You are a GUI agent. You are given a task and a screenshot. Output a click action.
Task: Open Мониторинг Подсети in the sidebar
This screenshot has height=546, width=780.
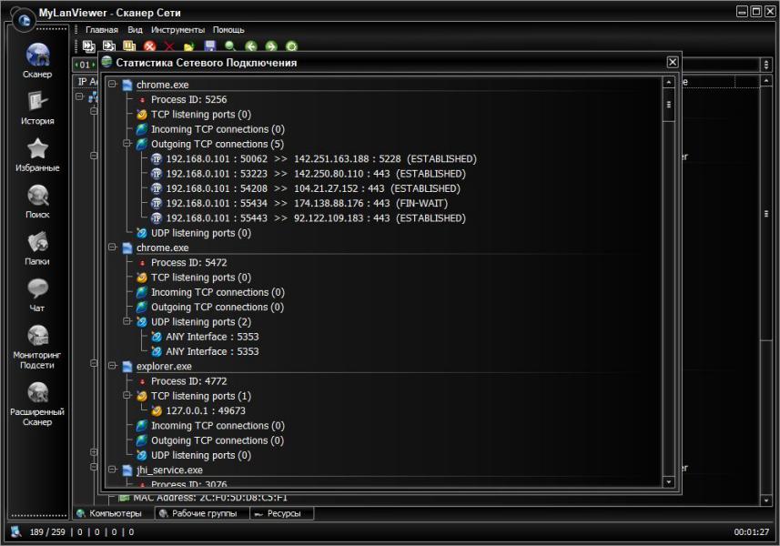pos(37,346)
